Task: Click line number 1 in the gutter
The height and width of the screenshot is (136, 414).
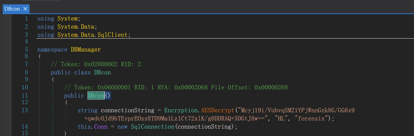Action: pos(26,19)
